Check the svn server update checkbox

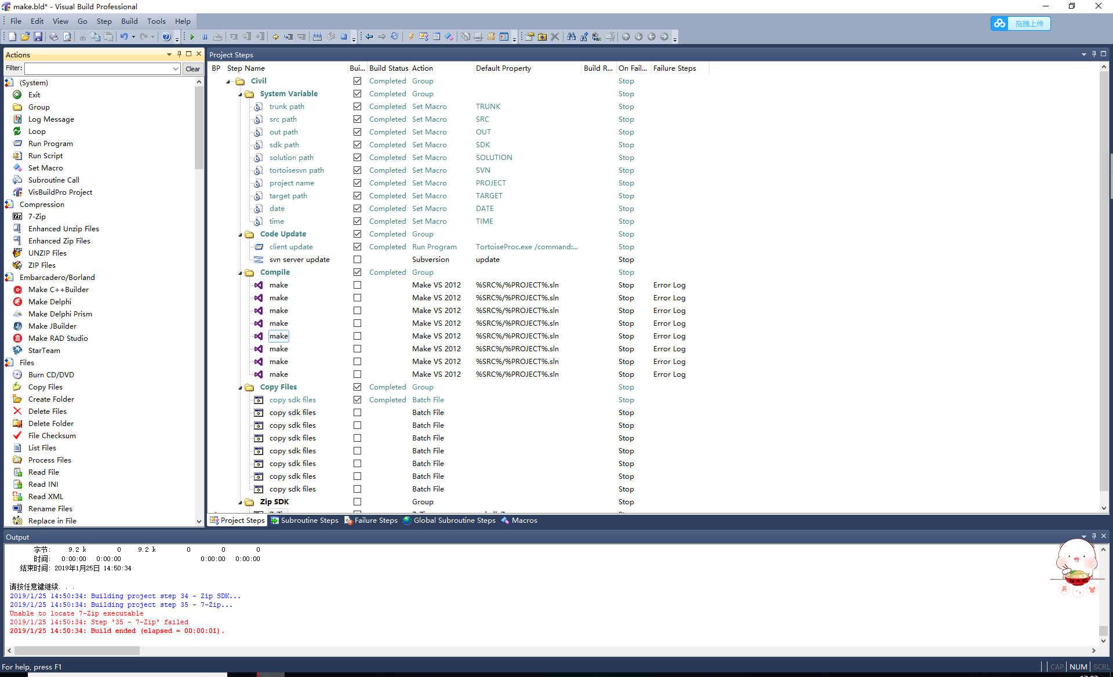(357, 260)
